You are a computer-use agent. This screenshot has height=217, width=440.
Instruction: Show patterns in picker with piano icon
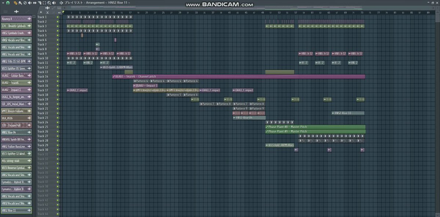pos(5,12)
